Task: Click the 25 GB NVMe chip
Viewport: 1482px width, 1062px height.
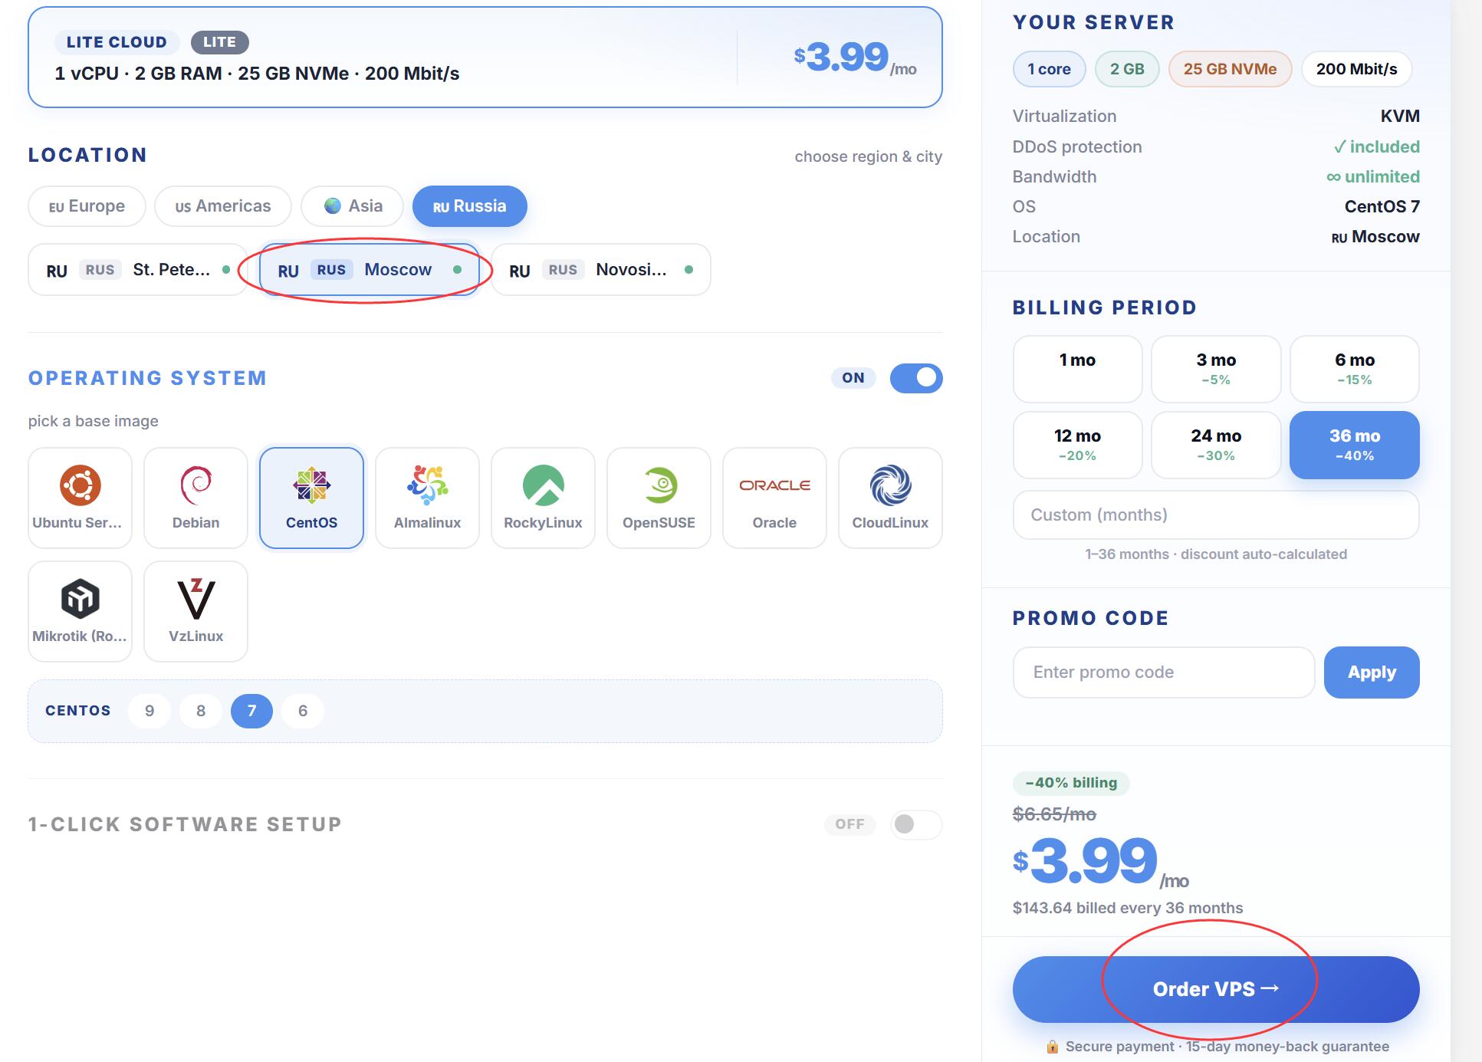Action: coord(1230,69)
